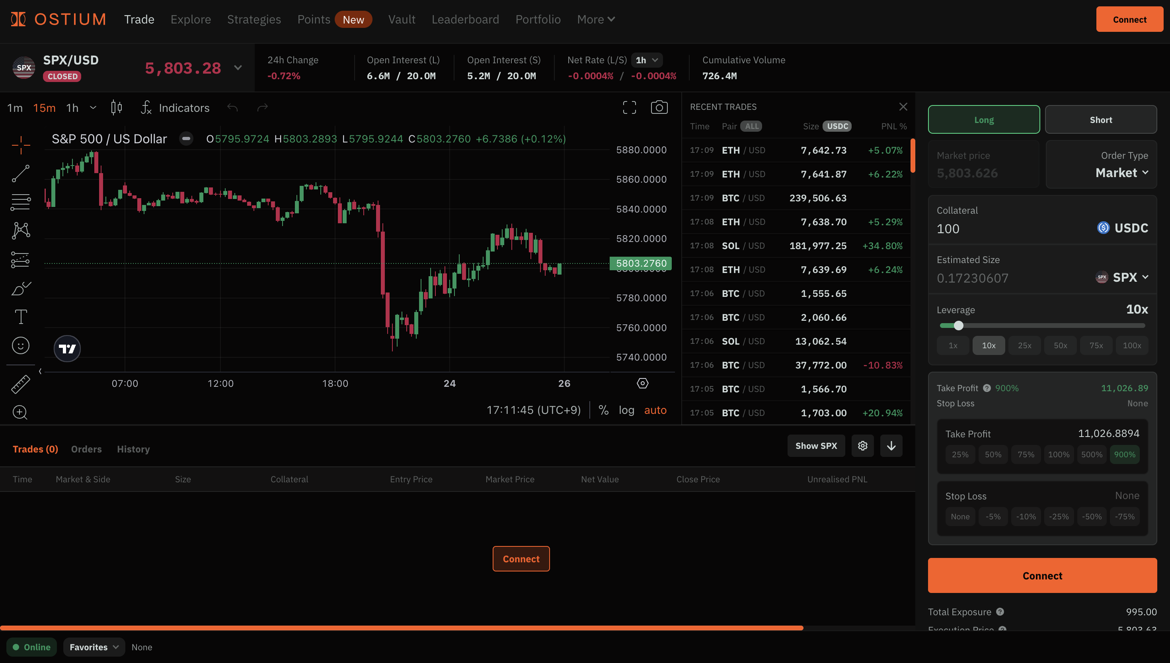Select the 100x leverage preset
The image size is (1170, 663).
(1132, 345)
